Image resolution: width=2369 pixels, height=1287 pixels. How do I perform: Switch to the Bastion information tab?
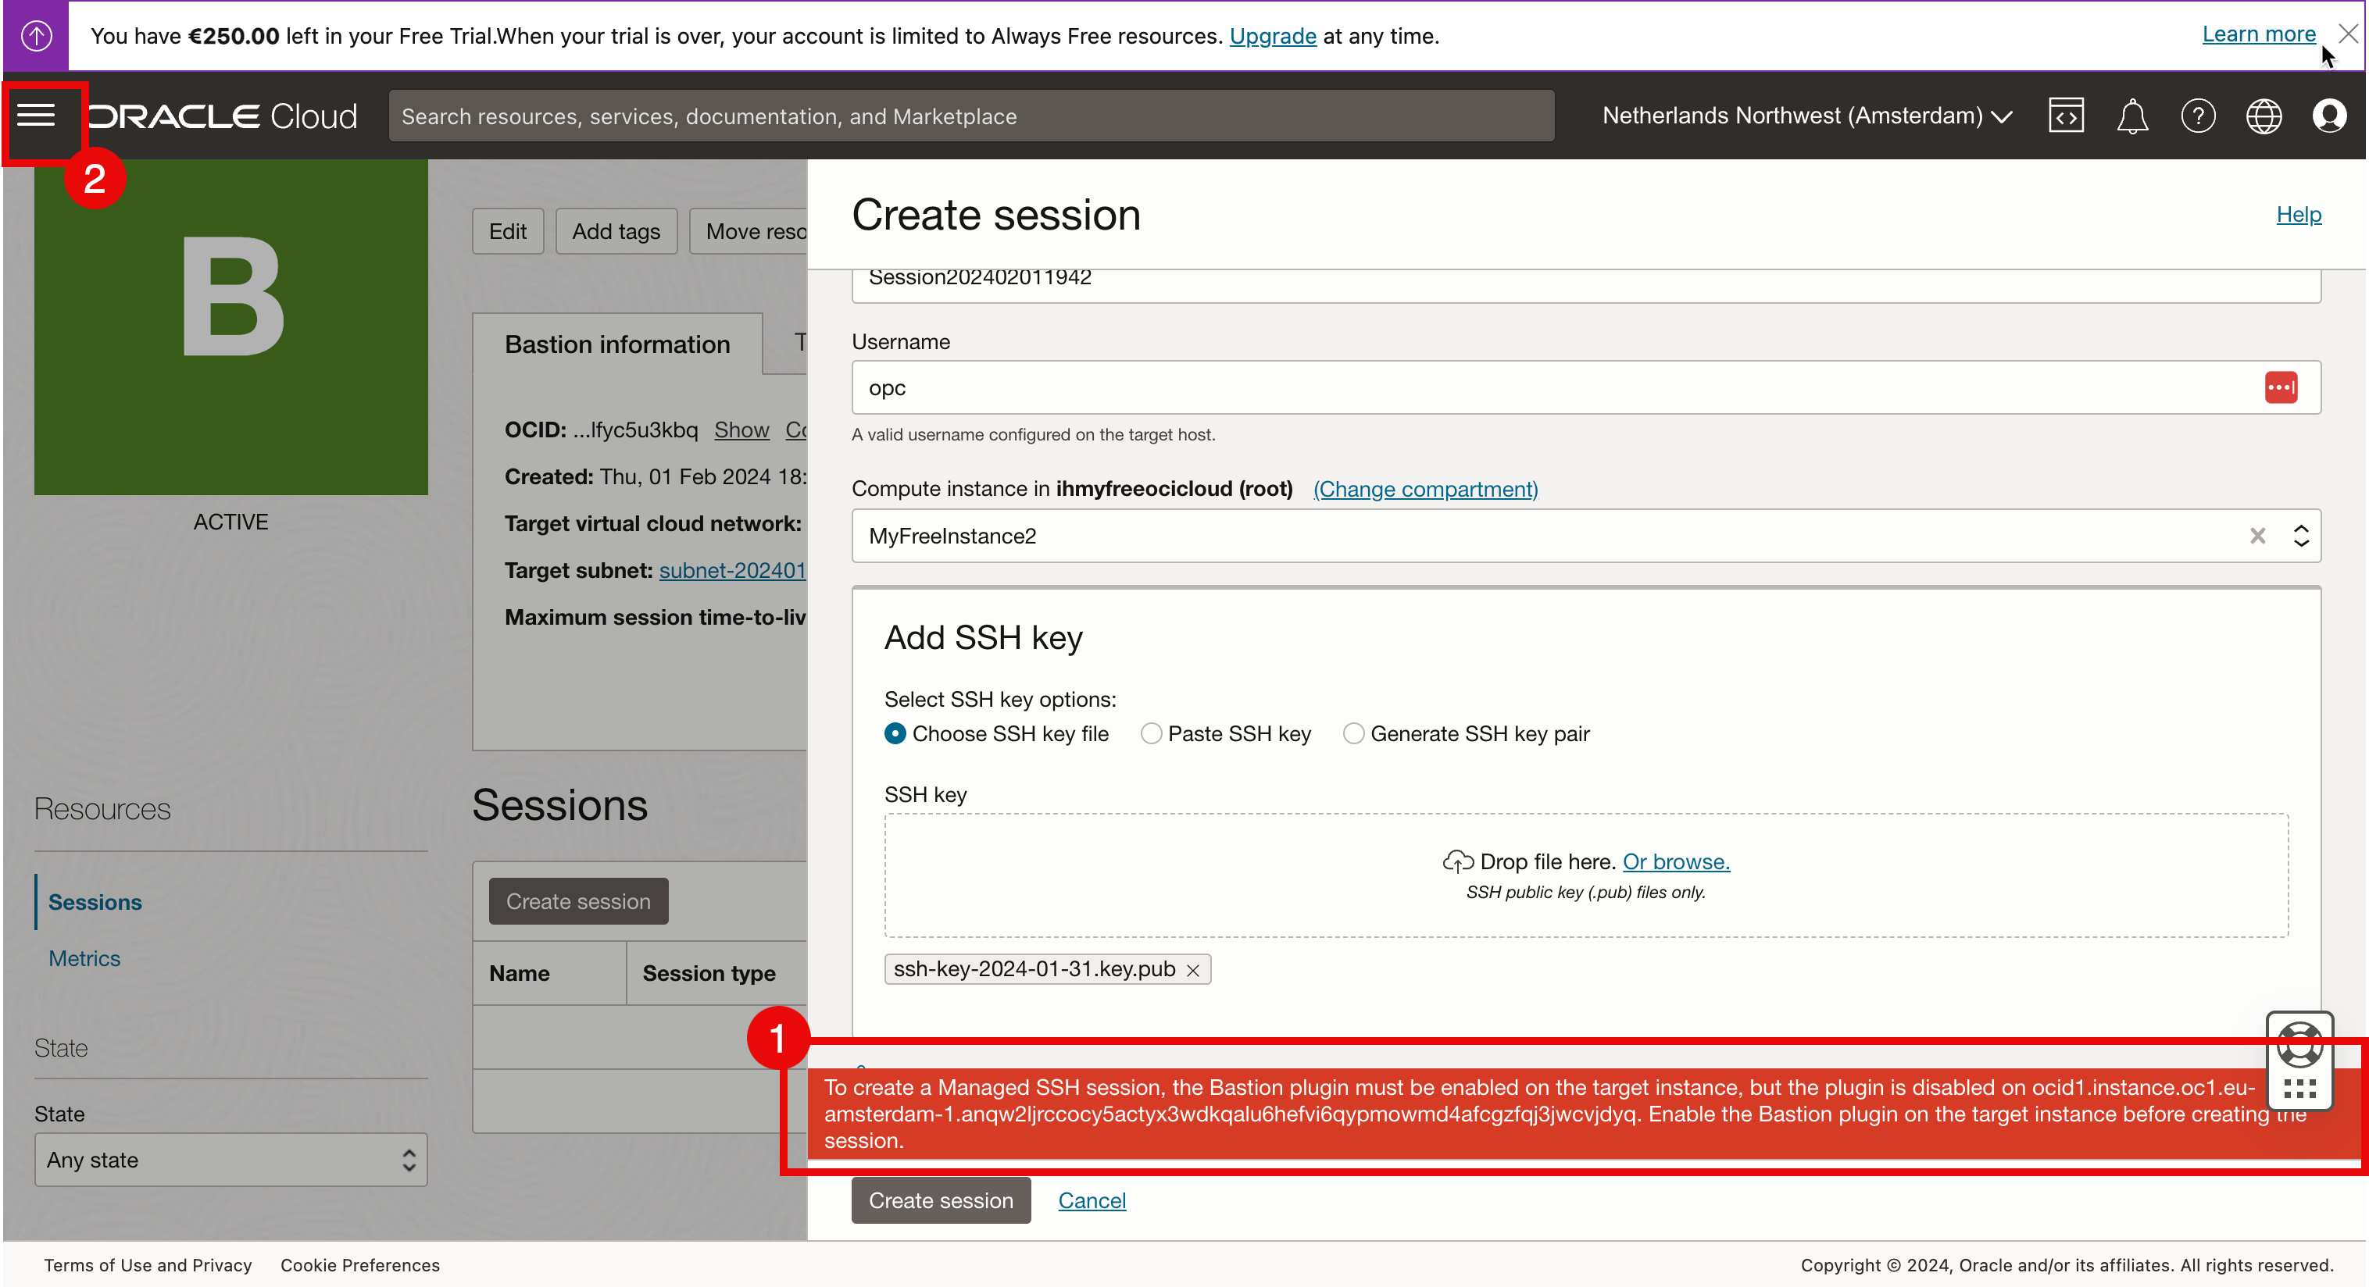coord(617,344)
